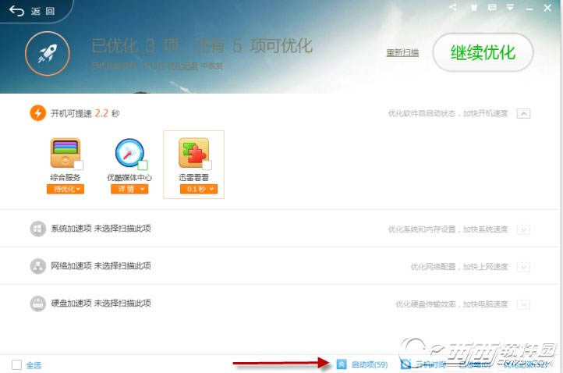The width and height of the screenshot is (563, 373).
Task: Open the feedback message icon in title bar
Action: coord(492,8)
